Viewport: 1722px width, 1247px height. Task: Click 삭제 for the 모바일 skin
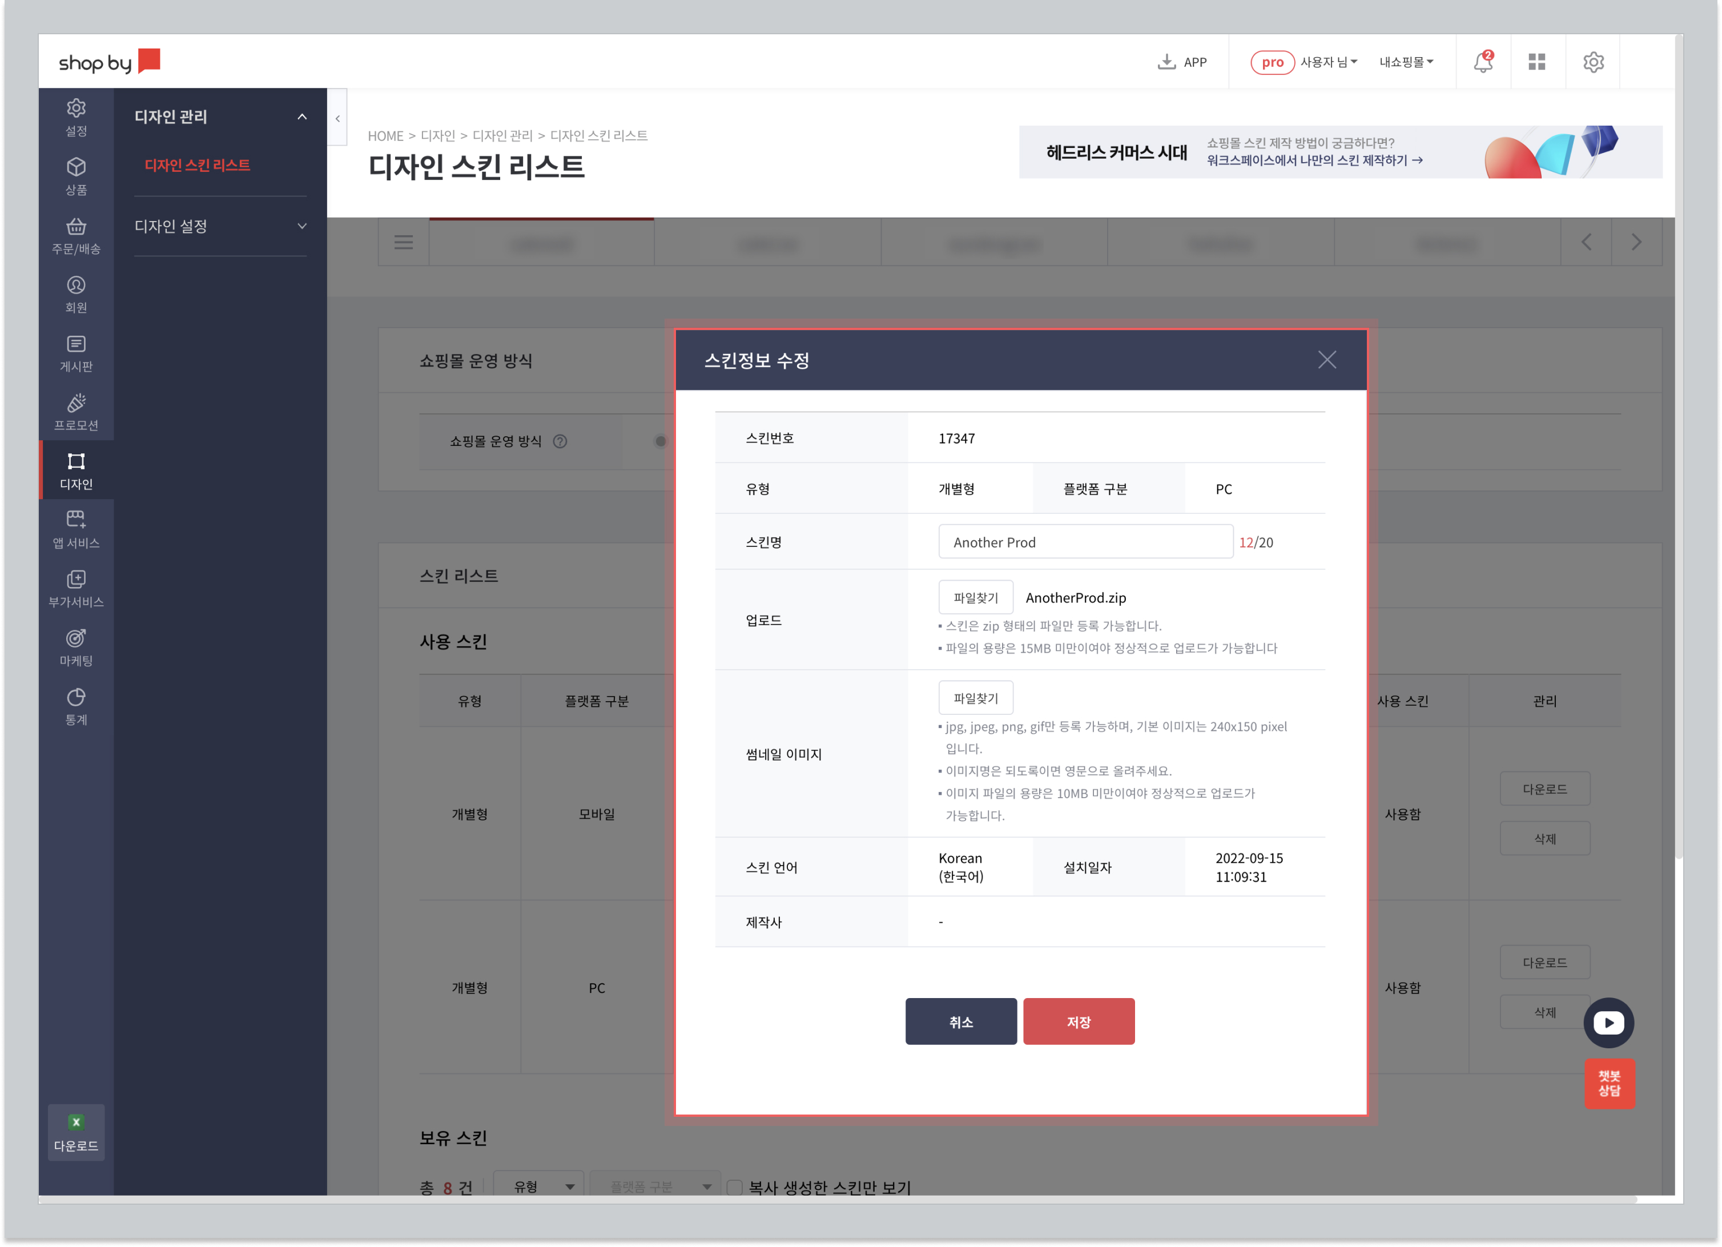[x=1544, y=838]
